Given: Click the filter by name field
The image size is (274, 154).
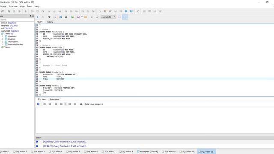Looking at the screenshot, I should click(17, 20).
